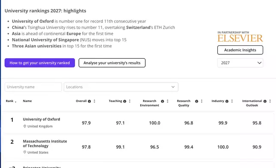Image resolution: width=276 pixels, height=168 pixels.
Task: Click the Overall column info icon
Action: click(90, 101)
